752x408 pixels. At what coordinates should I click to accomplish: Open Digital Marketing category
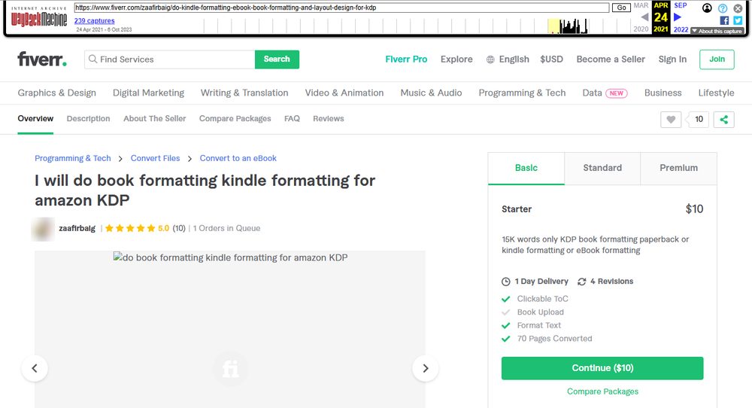(x=148, y=93)
